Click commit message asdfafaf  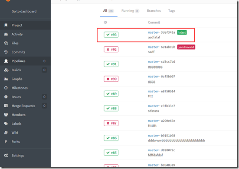(154, 37)
